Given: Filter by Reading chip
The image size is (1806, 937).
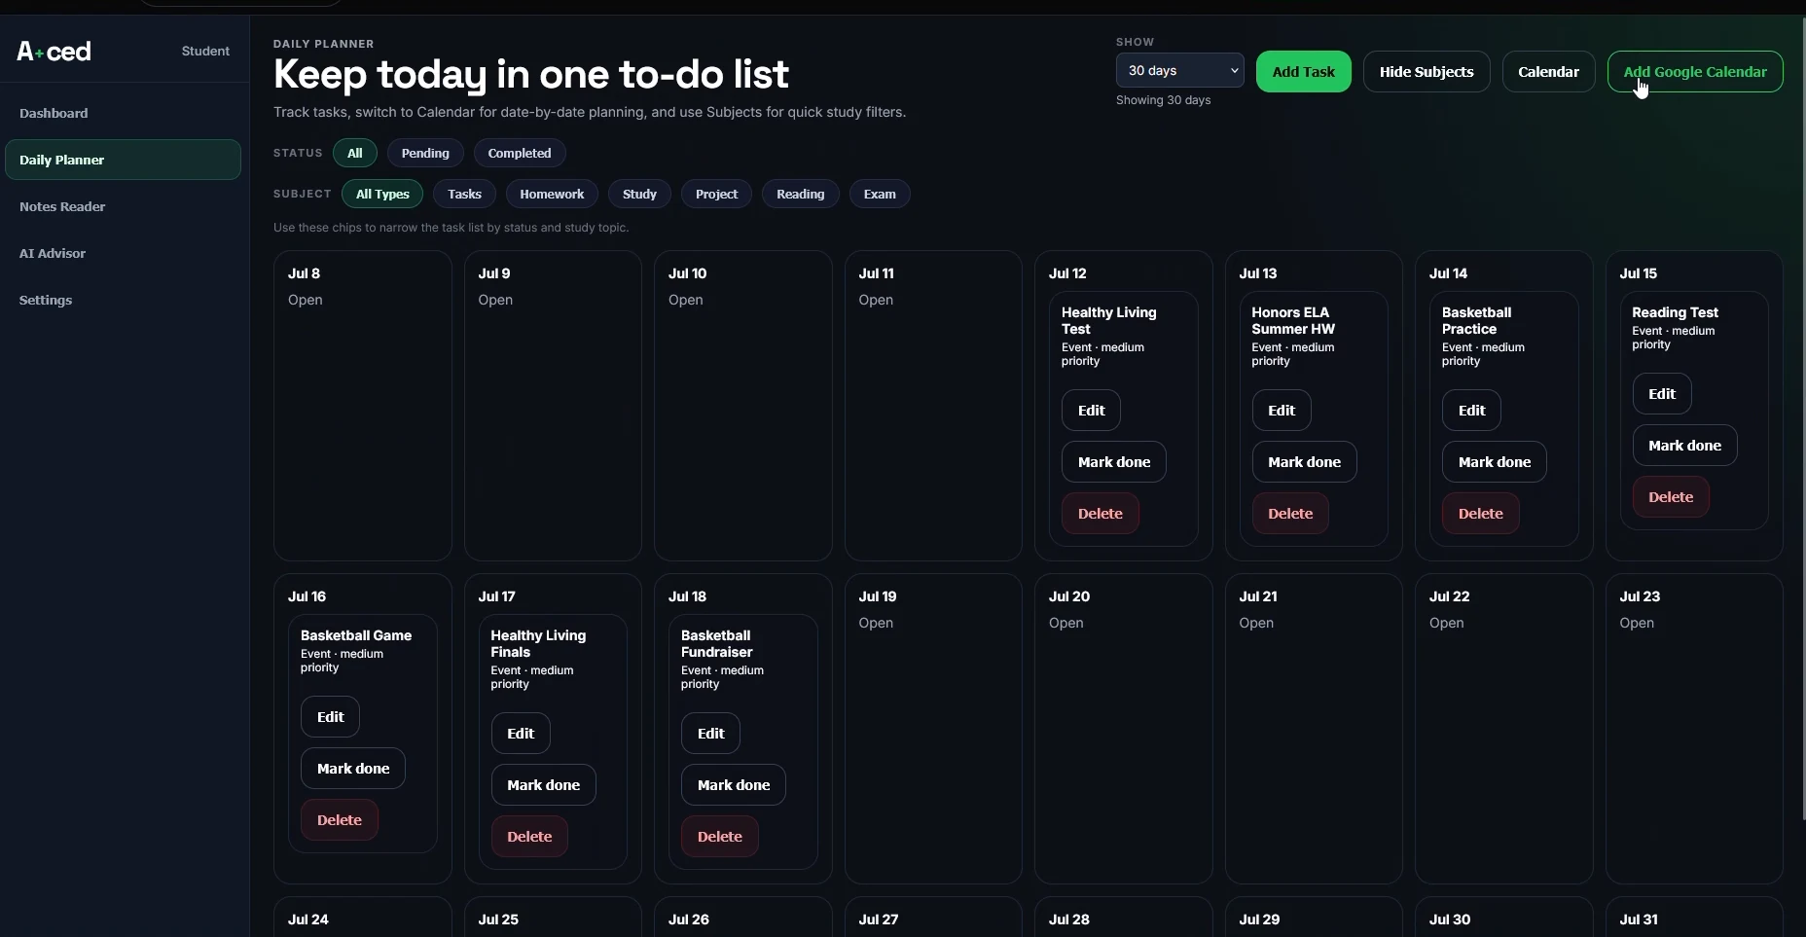Looking at the screenshot, I should point(800,194).
